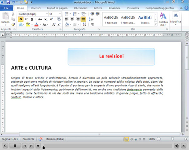Open the font size dropdown

tap(60, 14)
